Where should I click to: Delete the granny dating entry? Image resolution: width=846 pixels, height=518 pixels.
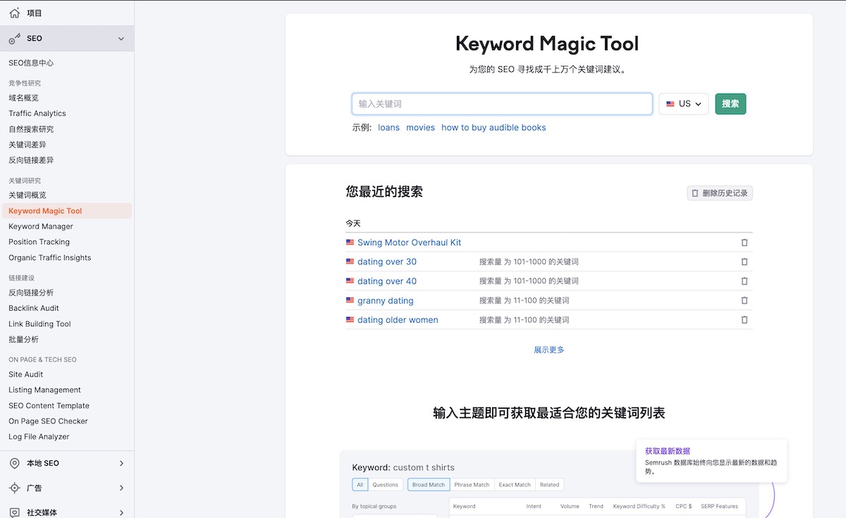pos(744,300)
